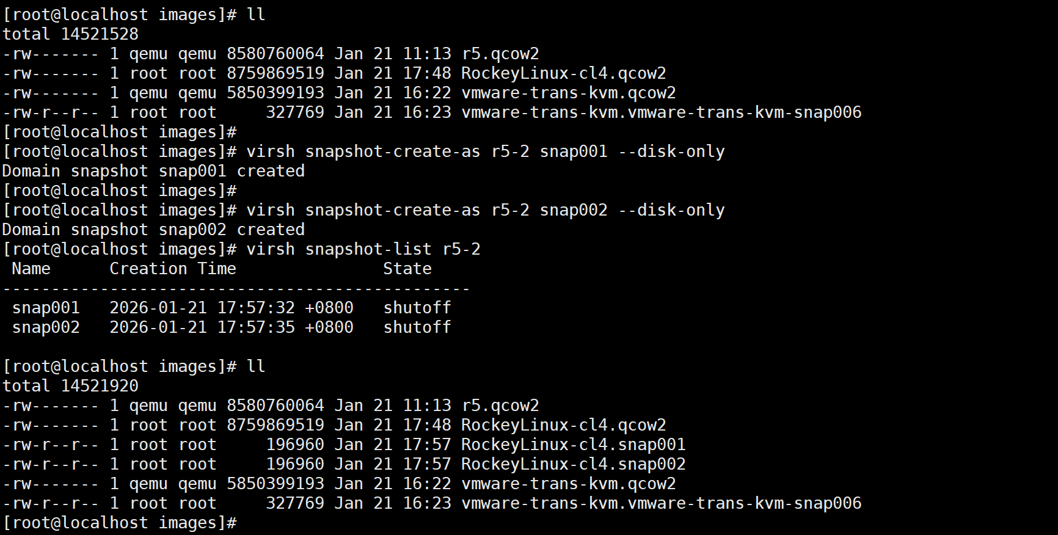
Task: Click the "State" column header
Action: coord(407,269)
